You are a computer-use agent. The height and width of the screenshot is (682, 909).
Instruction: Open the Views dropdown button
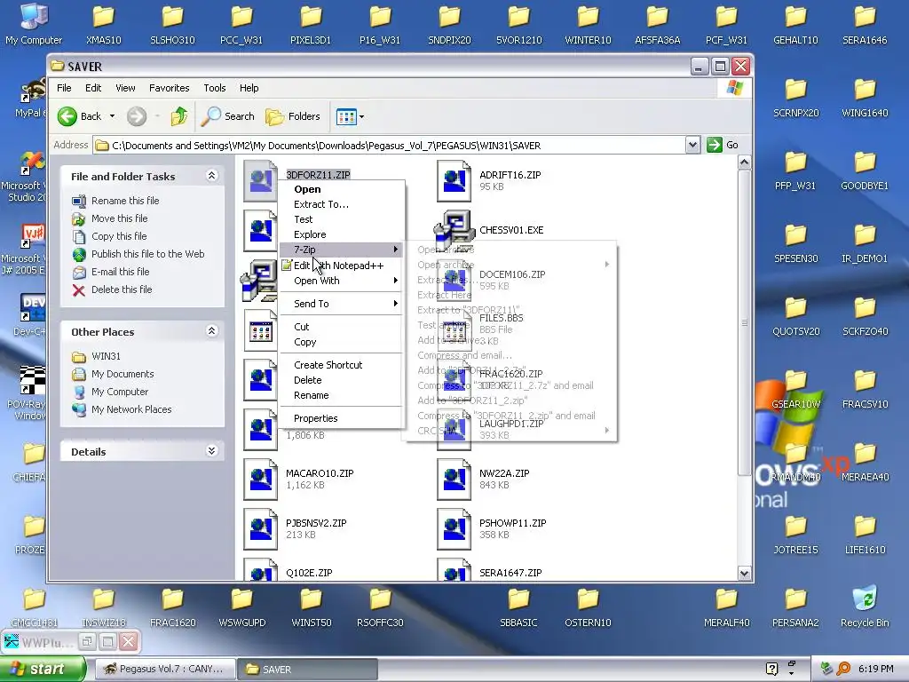(x=350, y=116)
